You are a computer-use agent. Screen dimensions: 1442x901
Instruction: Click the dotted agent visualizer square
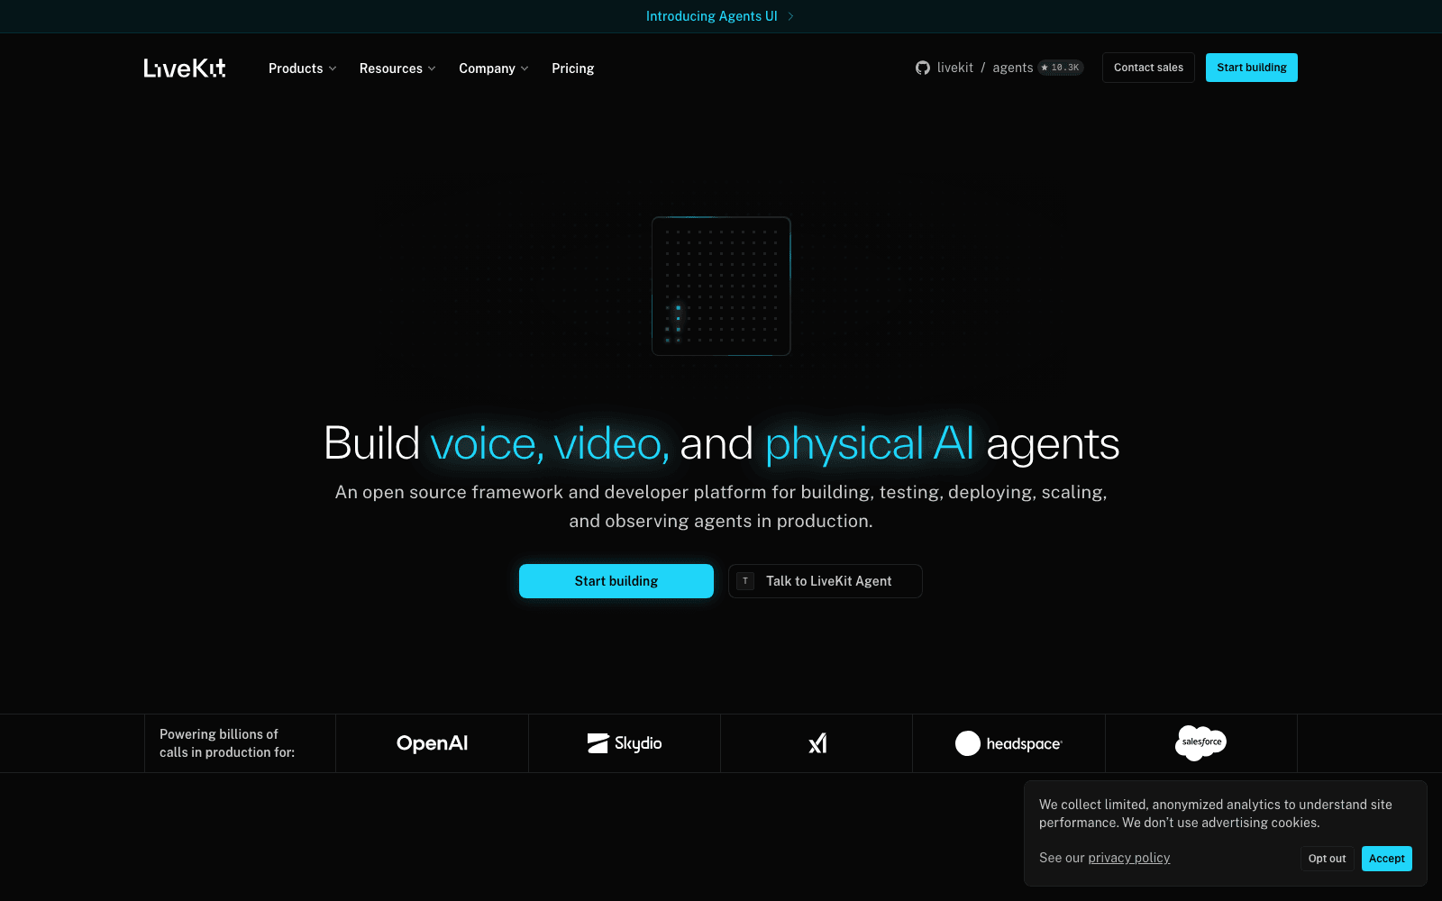coord(721,286)
